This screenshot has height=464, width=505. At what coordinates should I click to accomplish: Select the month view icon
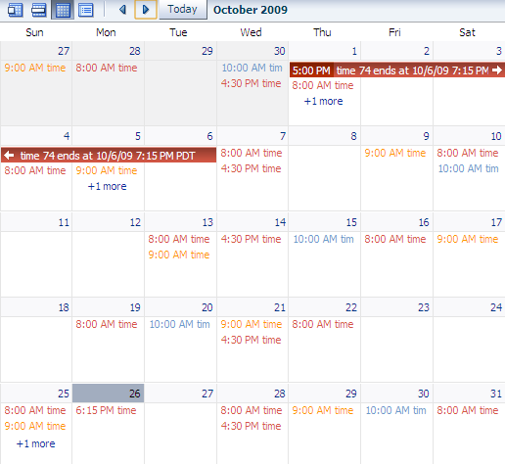coord(63,10)
